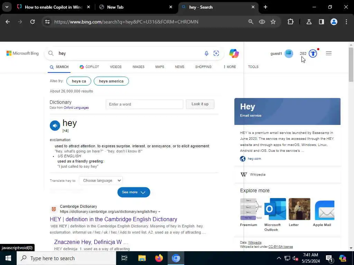
Task: Switch to the NEWS tab
Action: pos(179,67)
